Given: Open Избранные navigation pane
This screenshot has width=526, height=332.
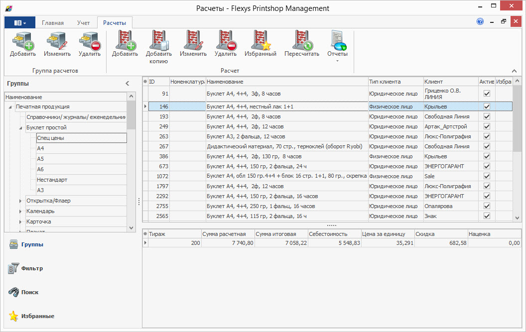Looking at the screenshot, I should point(31,316).
